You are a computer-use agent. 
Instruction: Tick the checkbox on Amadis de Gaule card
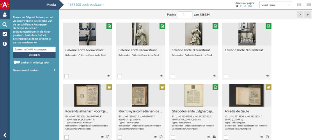tap(226, 137)
